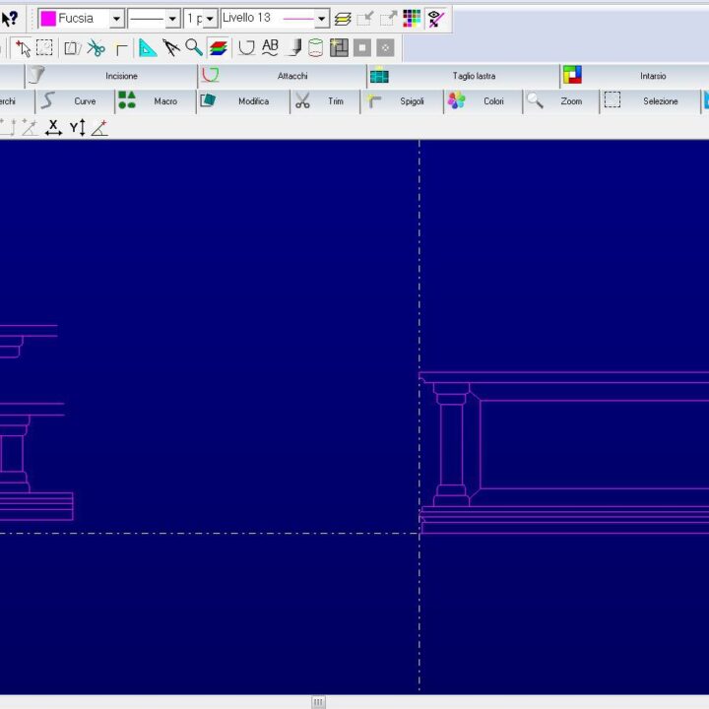Select the compass drawing tool
The width and height of the screenshot is (709, 709).
(171, 47)
